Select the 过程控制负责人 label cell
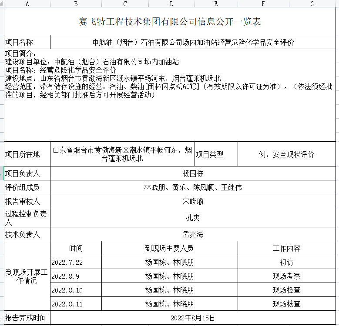The height and width of the screenshot is (326, 339). (x=27, y=217)
